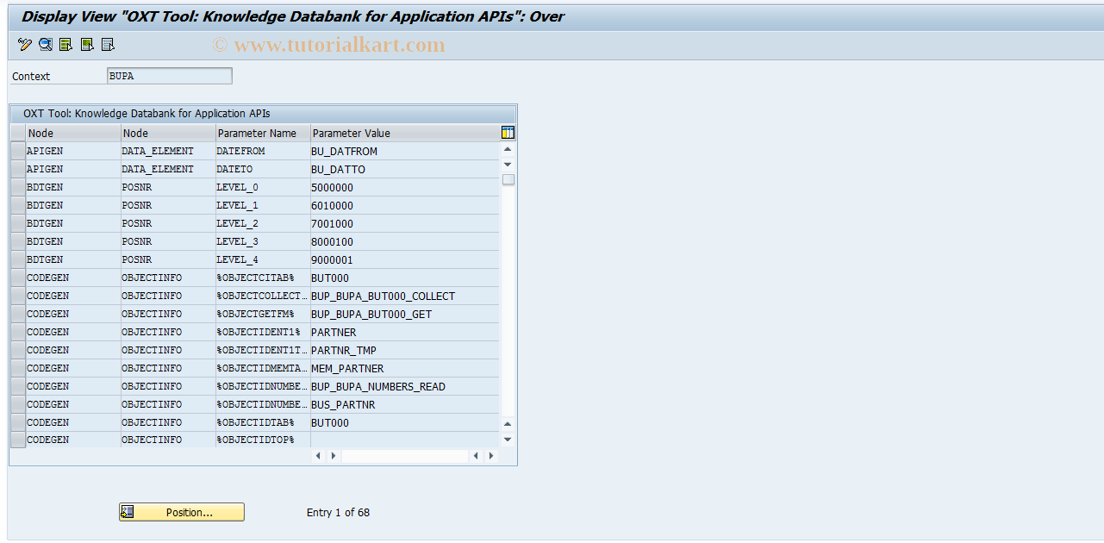Select row with parameter DATETO
The image size is (1104, 543).
[17, 169]
